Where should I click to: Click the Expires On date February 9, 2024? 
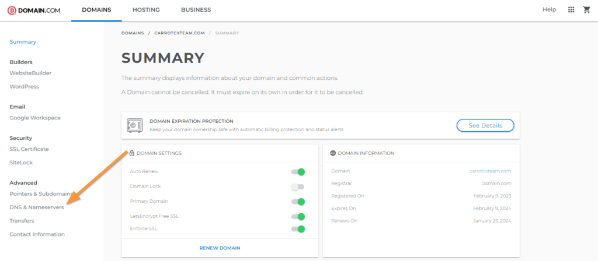492,209
